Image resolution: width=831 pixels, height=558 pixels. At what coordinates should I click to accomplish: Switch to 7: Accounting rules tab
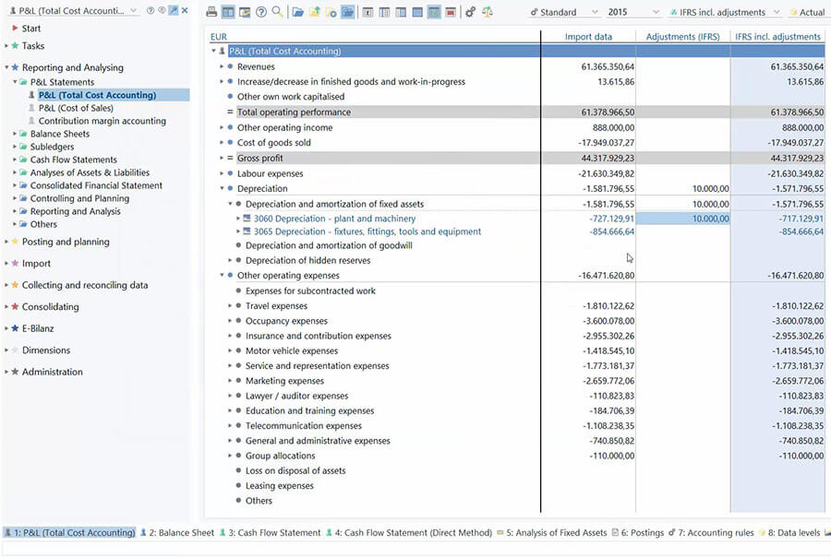point(711,532)
